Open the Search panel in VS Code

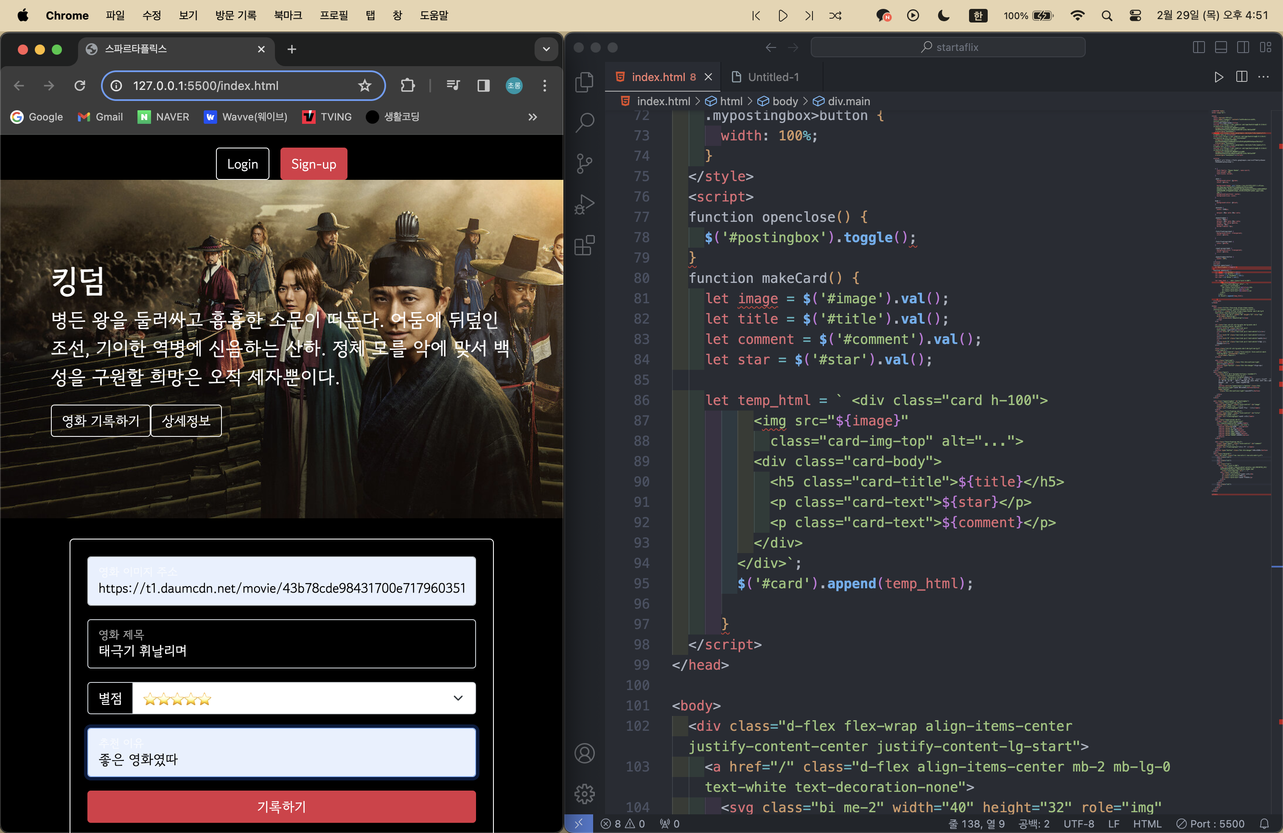pos(584,122)
